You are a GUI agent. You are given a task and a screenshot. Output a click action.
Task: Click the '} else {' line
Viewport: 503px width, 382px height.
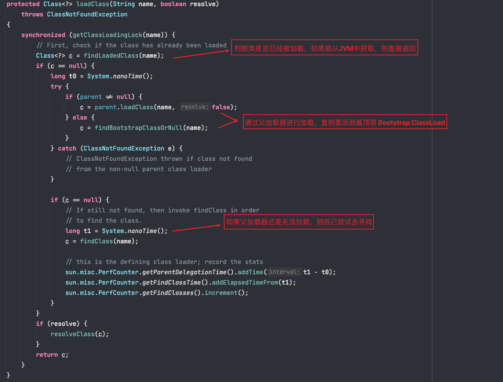tap(80, 118)
